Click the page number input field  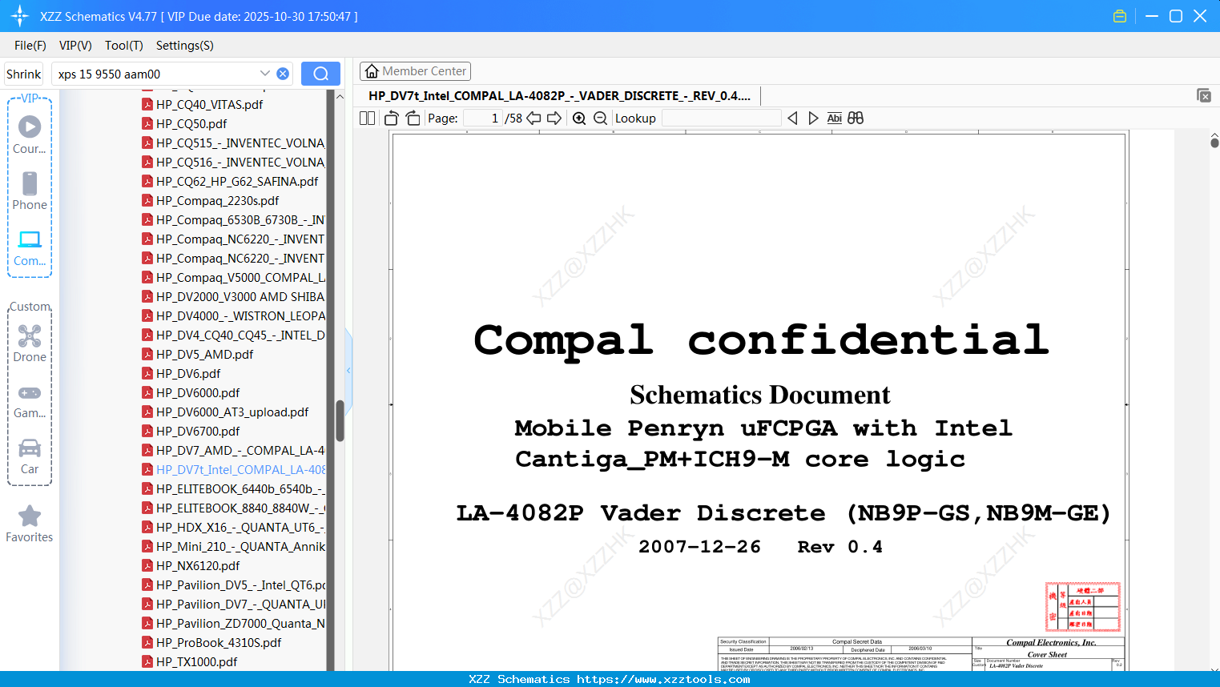[x=483, y=119]
